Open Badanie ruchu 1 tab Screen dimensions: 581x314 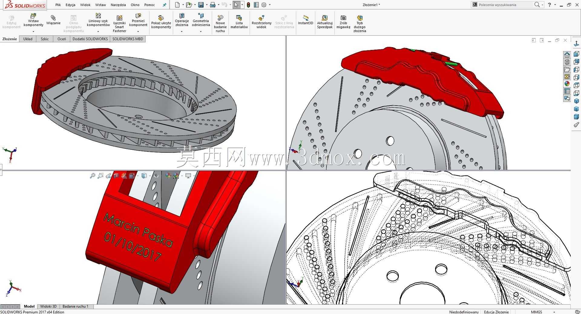coord(75,306)
